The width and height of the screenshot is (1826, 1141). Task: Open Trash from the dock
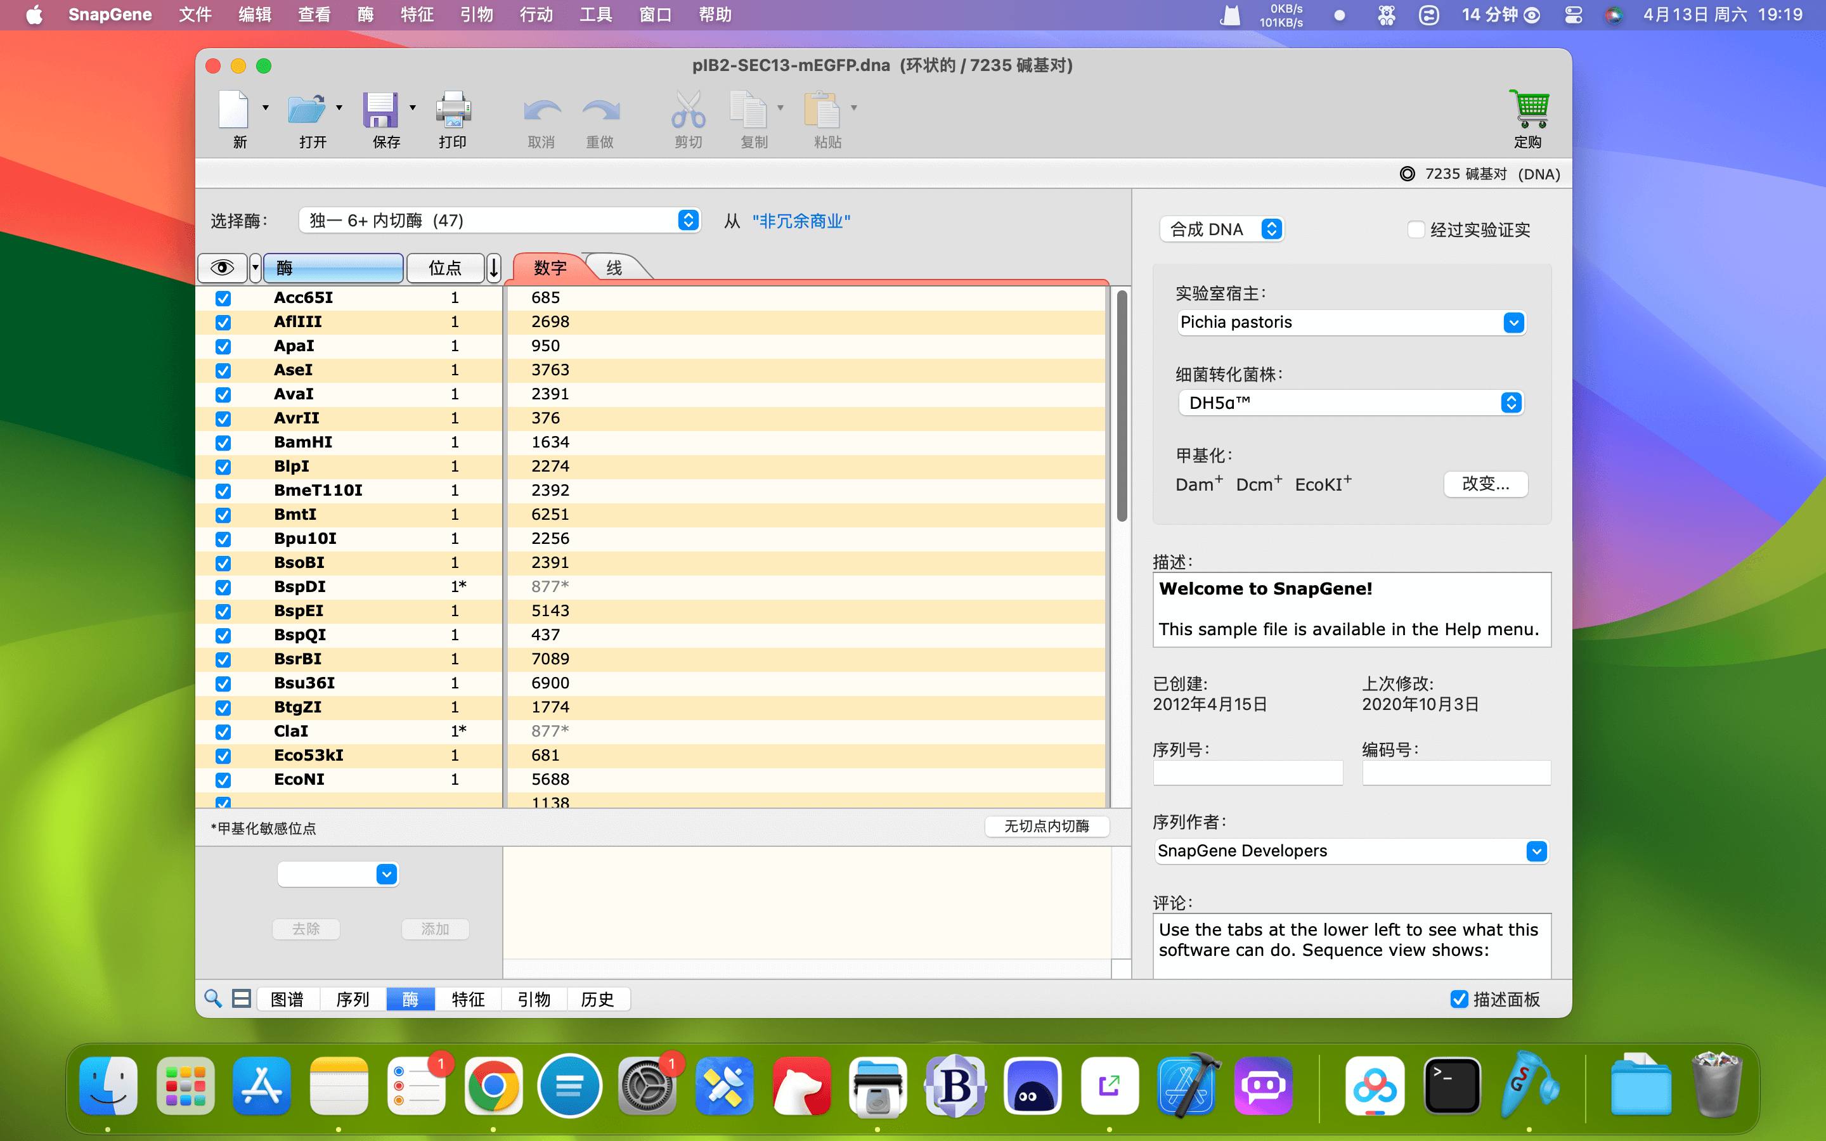[x=1718, y=1086]
